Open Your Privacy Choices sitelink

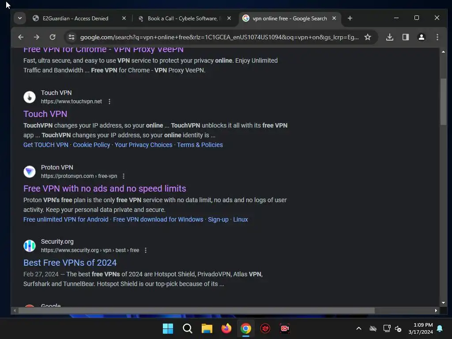[x=143, y=145]
